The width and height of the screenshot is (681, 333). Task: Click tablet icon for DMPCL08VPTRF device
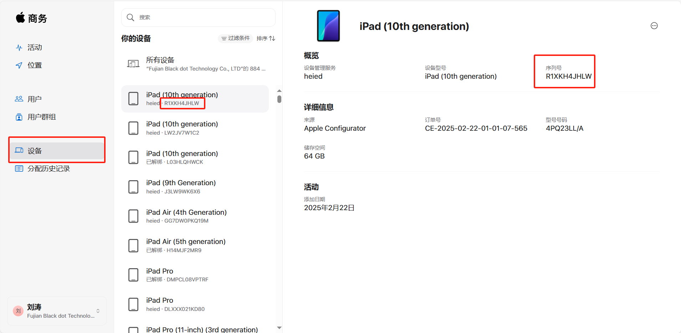click(133, 275)
